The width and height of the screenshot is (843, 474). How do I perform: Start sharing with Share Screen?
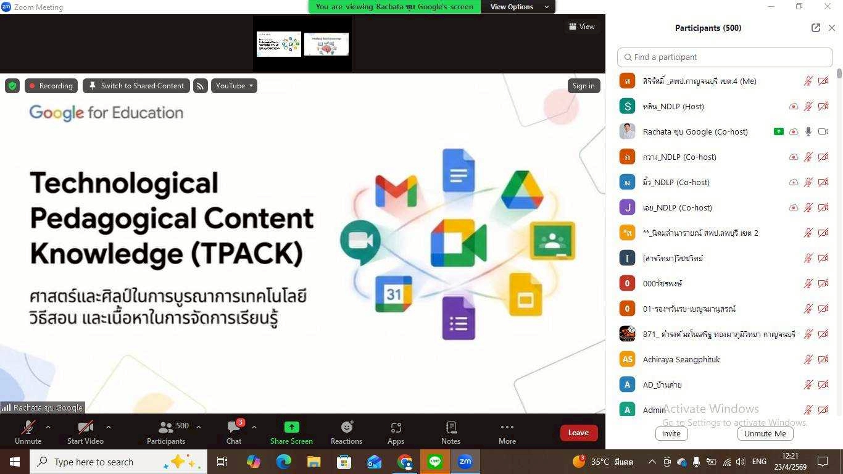[291, 433]
